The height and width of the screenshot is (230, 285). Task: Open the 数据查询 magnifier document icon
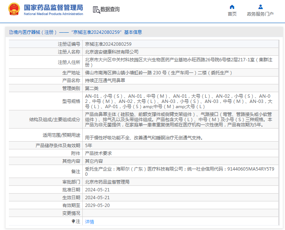click(x=96, y=10)
